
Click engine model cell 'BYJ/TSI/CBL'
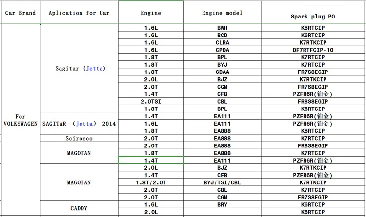[x=222, y=182]
